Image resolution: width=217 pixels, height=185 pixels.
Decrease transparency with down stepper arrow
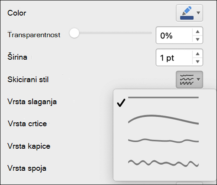[197, 39]
